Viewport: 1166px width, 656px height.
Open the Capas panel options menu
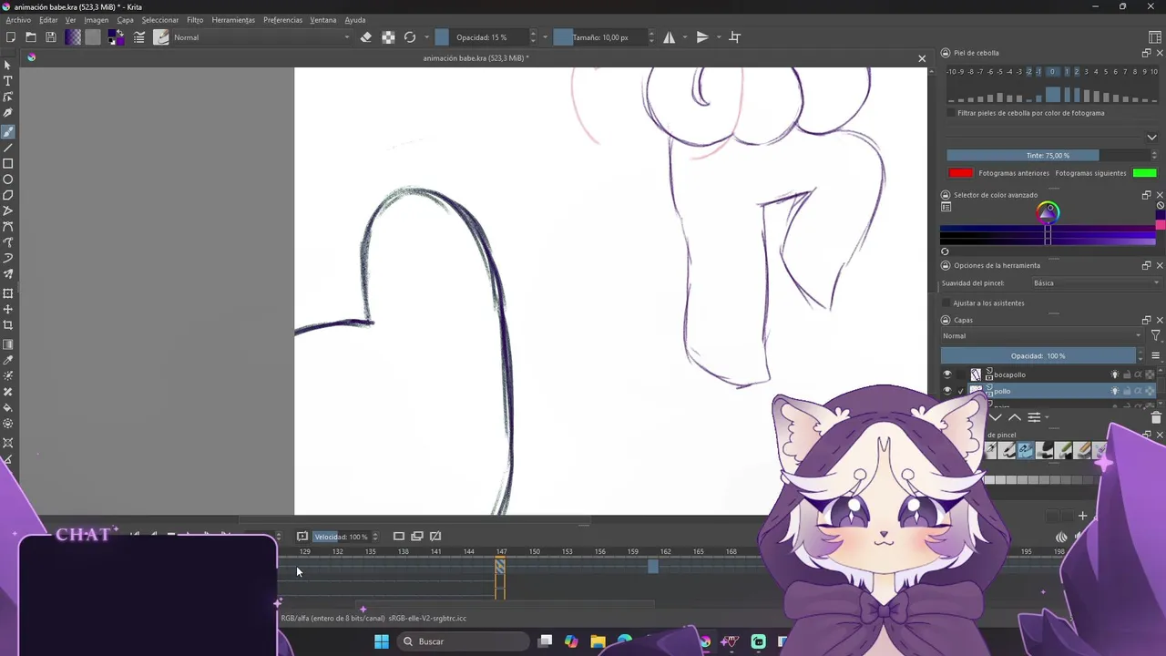(1156, 356)
